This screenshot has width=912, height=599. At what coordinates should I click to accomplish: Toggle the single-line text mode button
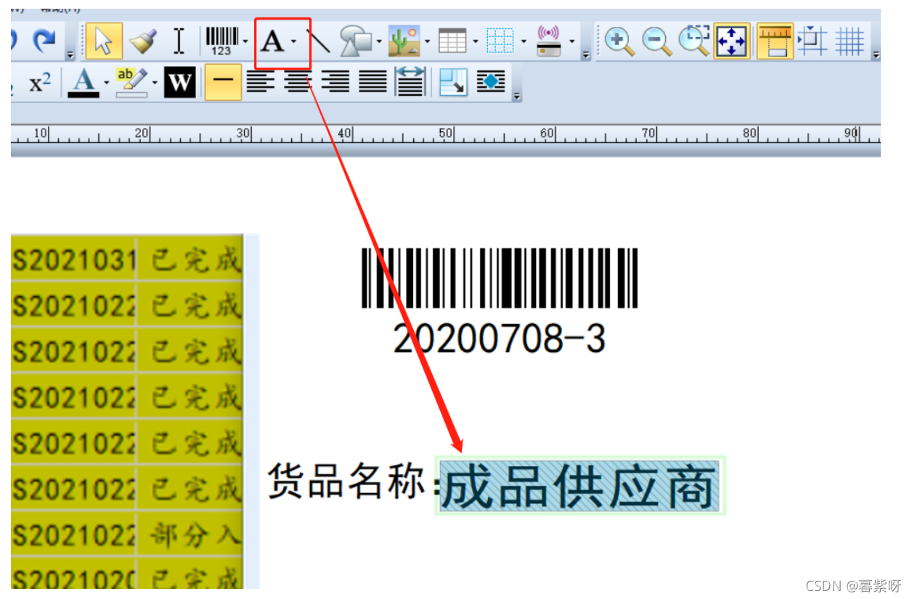pos(223,82)
